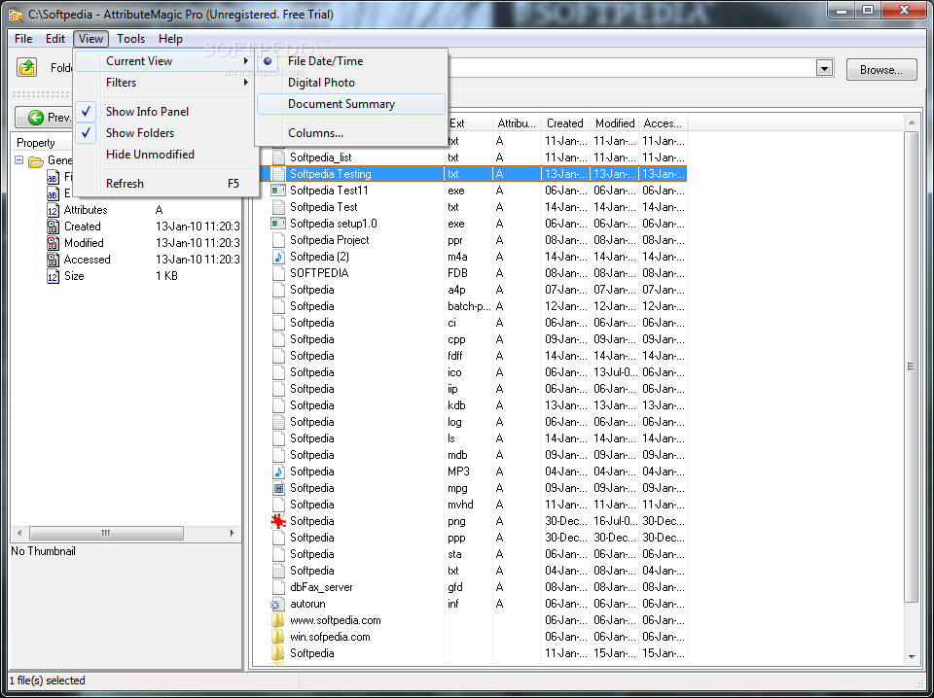
Task: Click the 'No Thumbnail' text
Action: coord(44,551)
